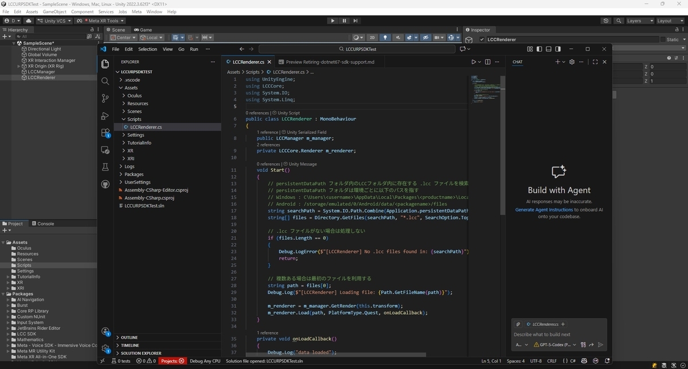Open the GitHub icon in activity bar

click(x=105, y=184)
